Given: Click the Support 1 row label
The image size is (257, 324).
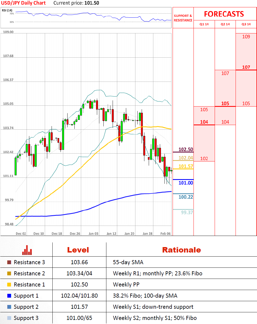Looking at the screenshot, I should tap(26, 296).
